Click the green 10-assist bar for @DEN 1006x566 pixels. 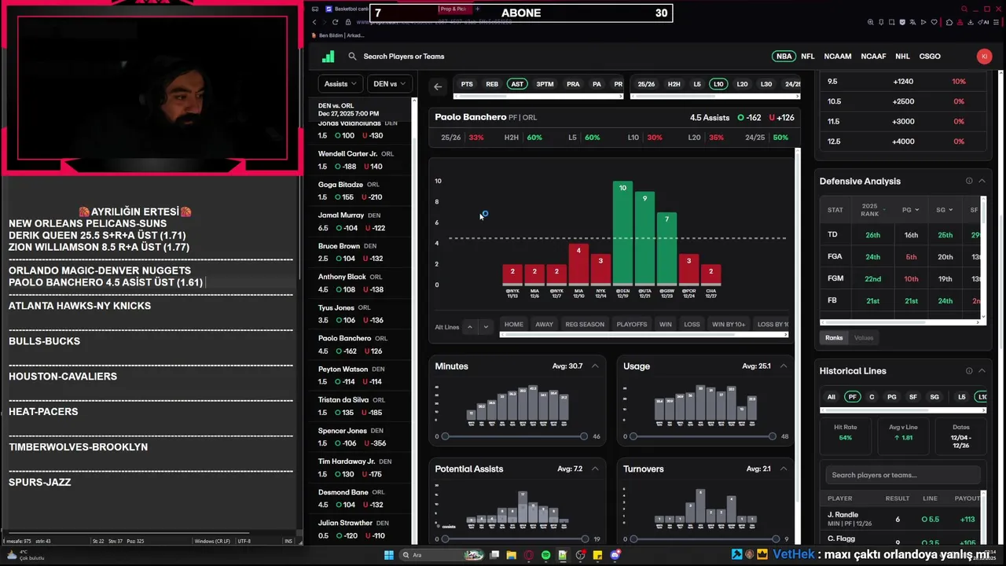[x=622, y=233]
